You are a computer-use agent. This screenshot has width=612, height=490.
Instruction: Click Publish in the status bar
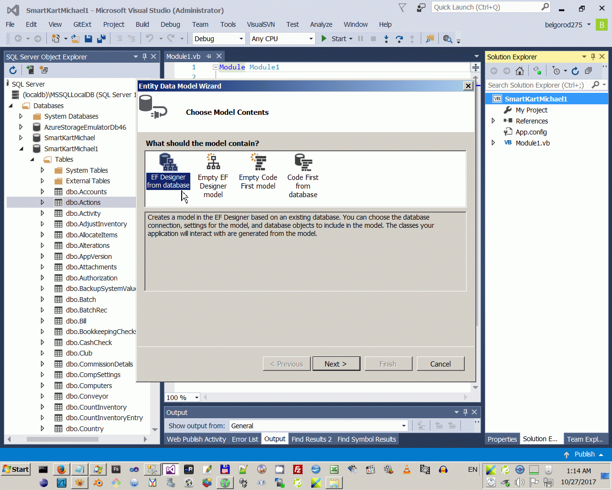(x=584, y=454)
